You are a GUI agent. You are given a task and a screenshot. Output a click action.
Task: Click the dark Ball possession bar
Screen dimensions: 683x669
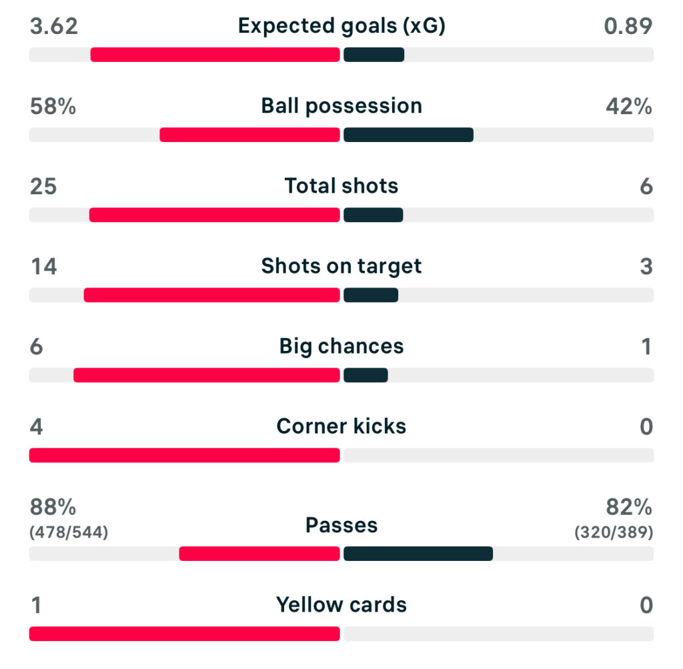[408, 135]
